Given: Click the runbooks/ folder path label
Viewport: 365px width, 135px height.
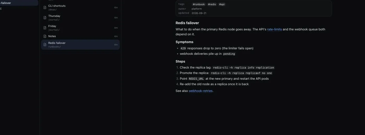Looking at the screenshot, I should 54,47.
